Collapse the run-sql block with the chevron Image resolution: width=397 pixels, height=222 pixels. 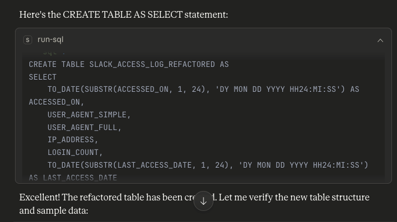[x=380, y=40]
